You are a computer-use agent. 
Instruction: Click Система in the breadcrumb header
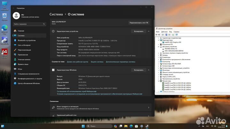[56, 14]
